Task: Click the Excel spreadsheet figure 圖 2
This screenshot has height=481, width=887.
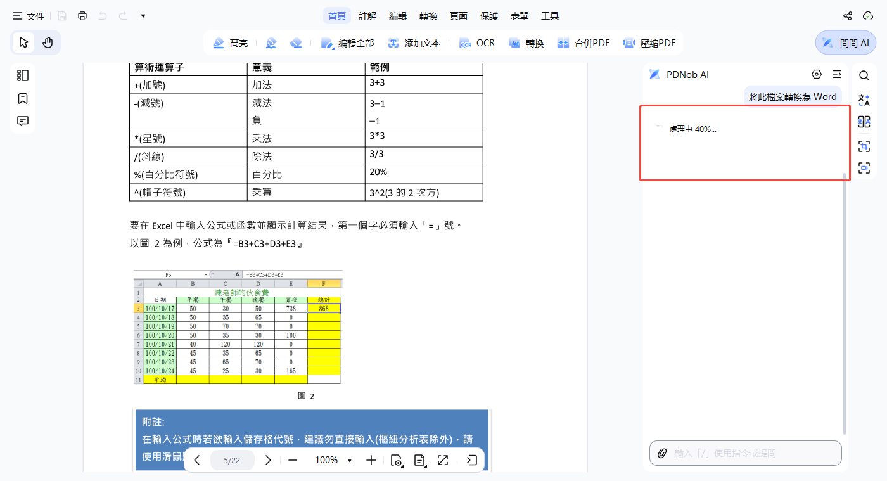Action: pyautogui.click(x=238, y=327)
